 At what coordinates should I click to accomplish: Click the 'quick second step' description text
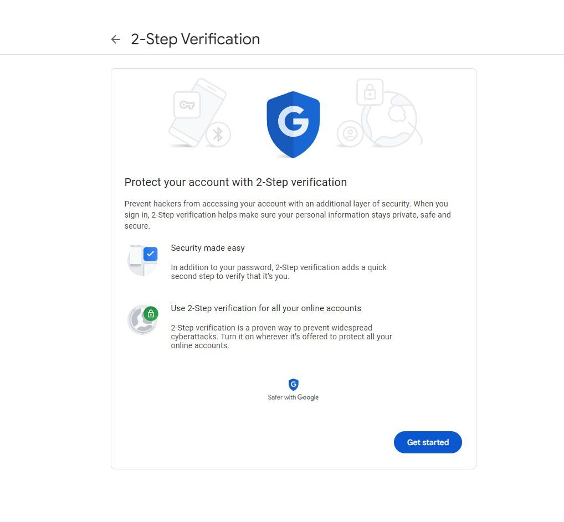click(279, 272)
